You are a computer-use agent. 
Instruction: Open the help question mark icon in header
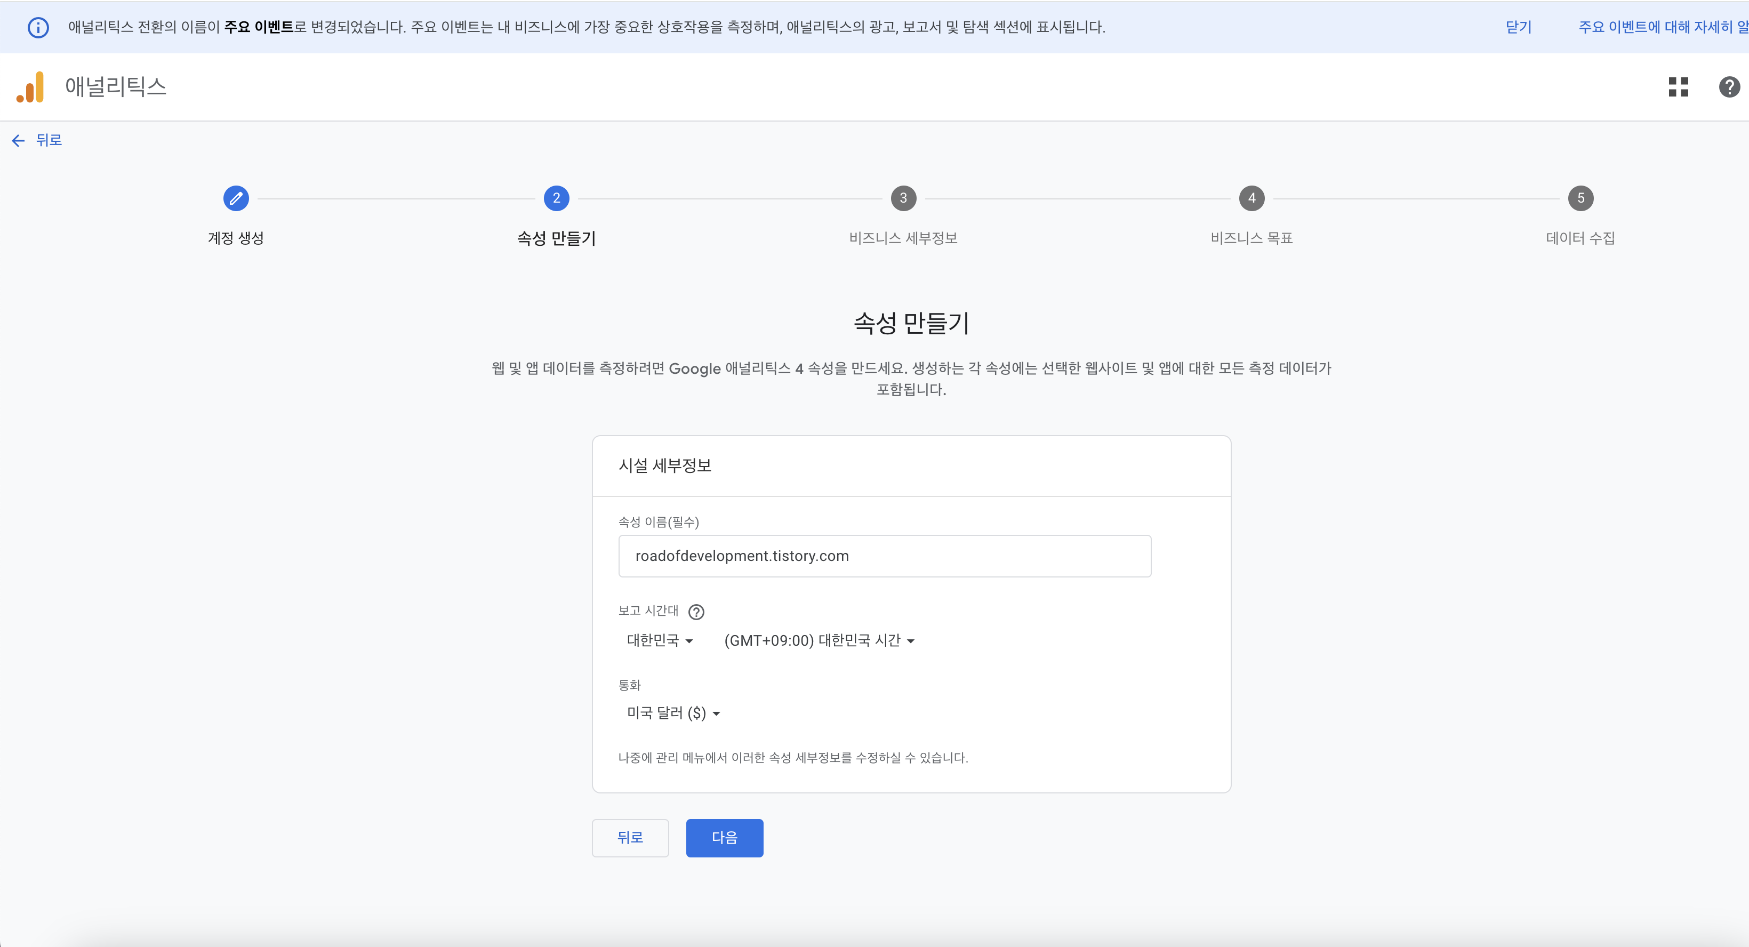point(1729,87)
